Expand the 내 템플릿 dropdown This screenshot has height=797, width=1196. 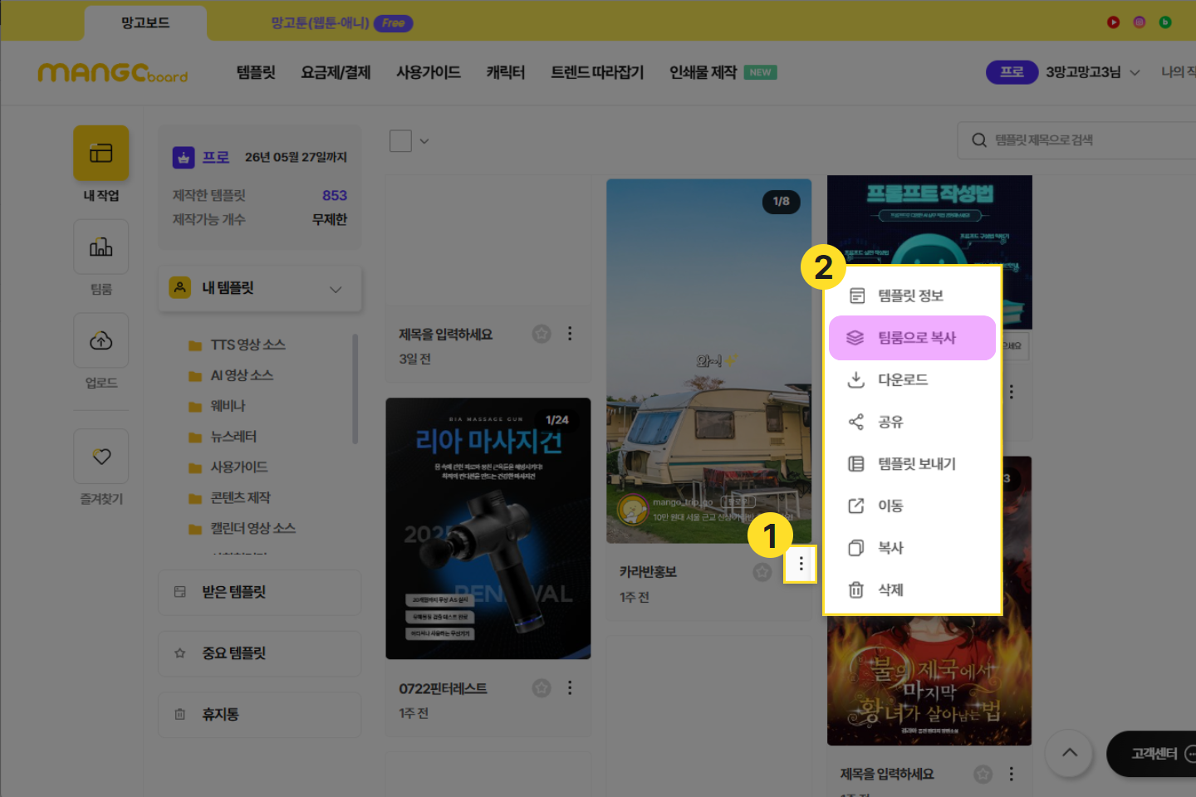[336, 290]
